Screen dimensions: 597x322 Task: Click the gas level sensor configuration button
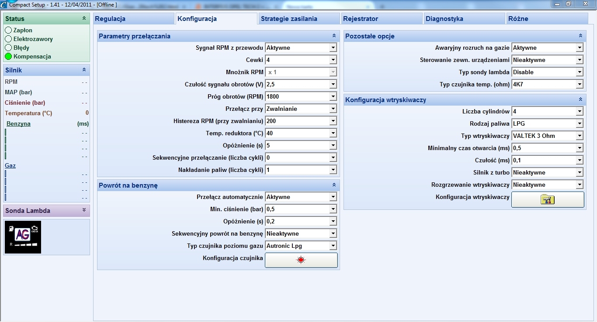(x=301, y=260)
